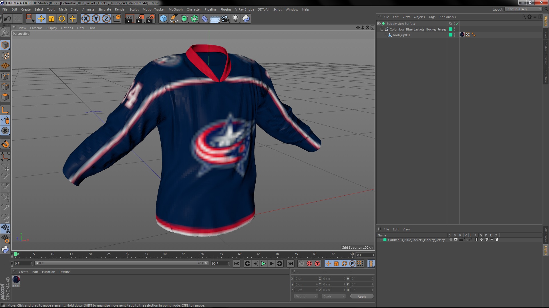This screenshot has width=549, height=308.
Task: Add a Light object
Action: [x=235, y=19]
